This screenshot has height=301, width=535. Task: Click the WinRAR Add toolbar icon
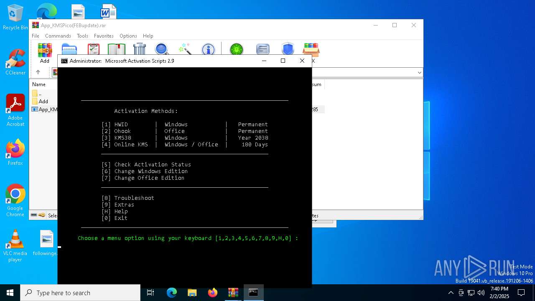[x=45, y=50]
